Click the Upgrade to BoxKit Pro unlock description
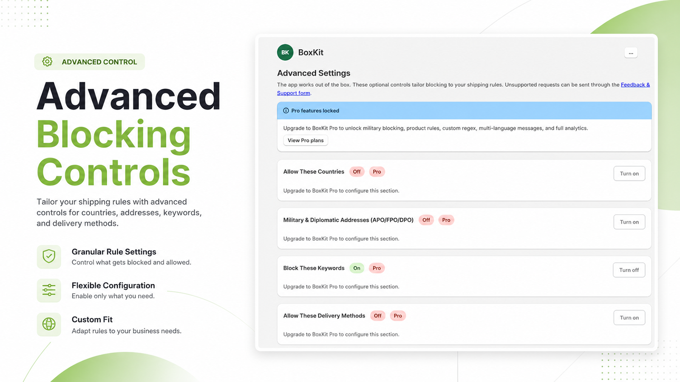This screenshot has width=680, height=382. point(436,128)
